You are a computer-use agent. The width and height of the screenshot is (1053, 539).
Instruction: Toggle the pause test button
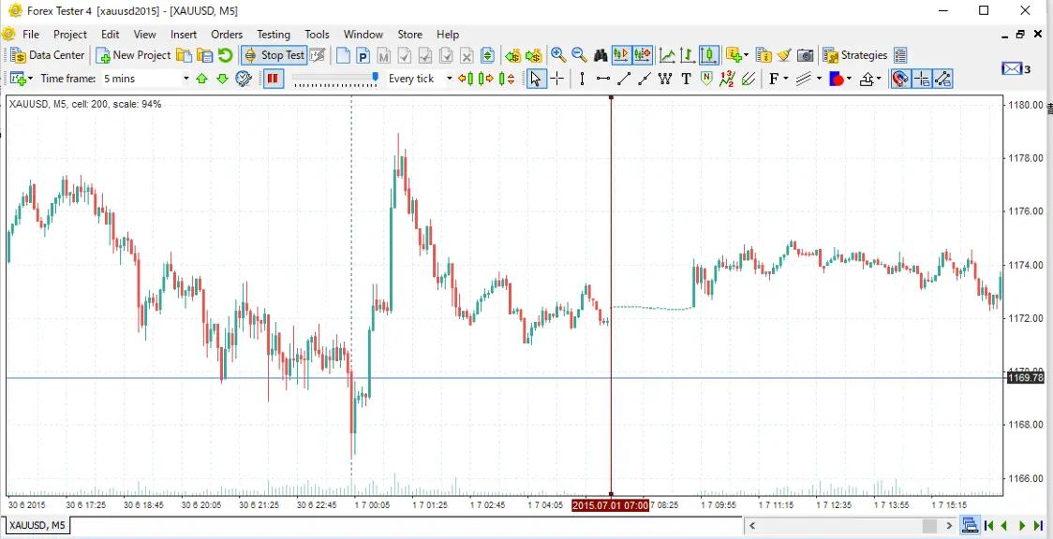click(273, 80)
